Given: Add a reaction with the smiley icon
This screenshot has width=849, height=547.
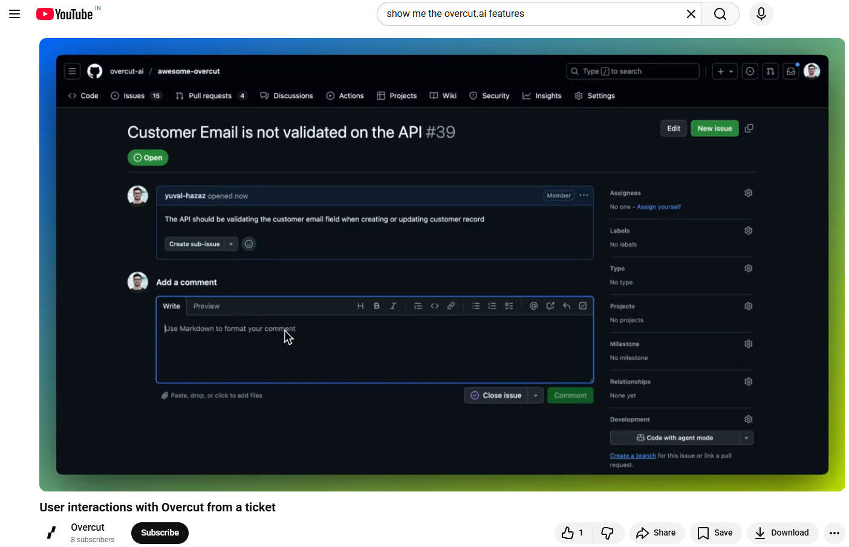Looking at the screenshot, I should (x=249, y=244).
